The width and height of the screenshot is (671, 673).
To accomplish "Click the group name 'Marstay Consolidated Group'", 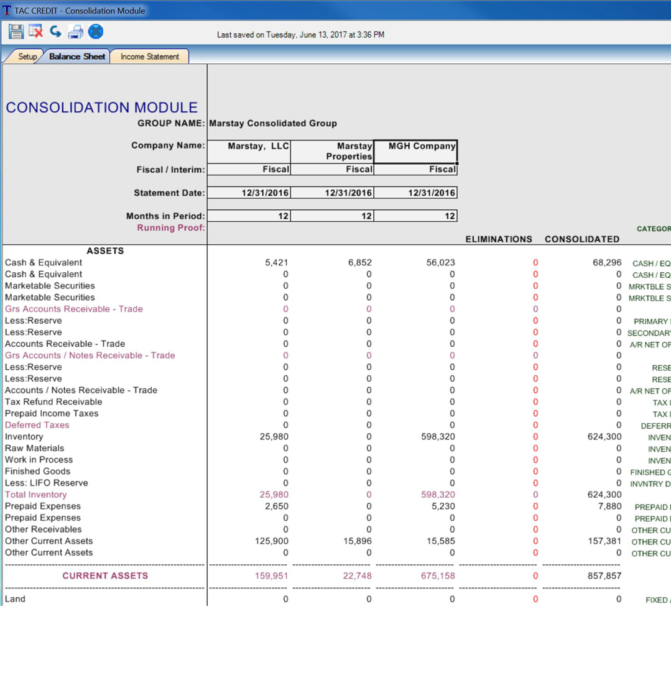I will pyautogui.click(x=273, y=124).
